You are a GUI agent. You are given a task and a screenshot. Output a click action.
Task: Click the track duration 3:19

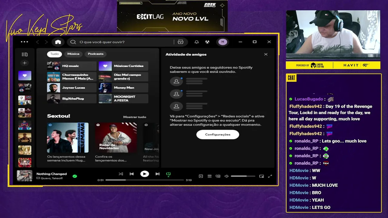pos(189,180)
